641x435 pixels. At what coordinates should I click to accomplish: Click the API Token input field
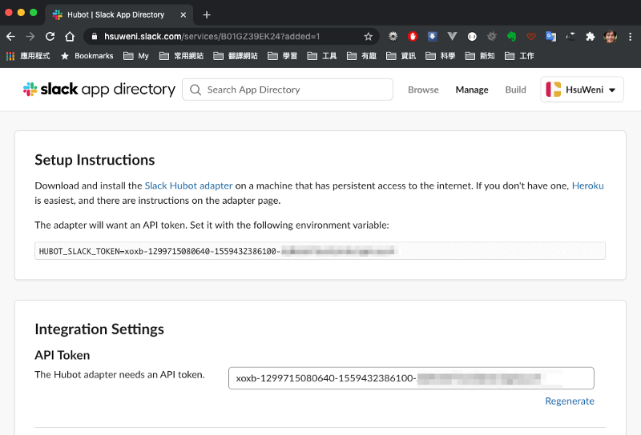411,378
